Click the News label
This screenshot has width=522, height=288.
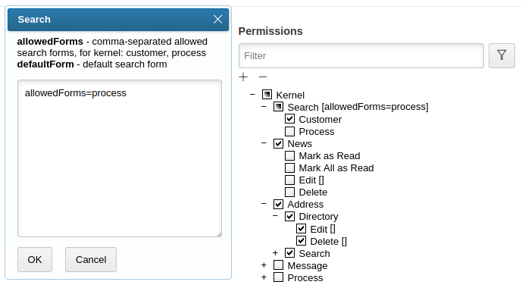point(299,143)
